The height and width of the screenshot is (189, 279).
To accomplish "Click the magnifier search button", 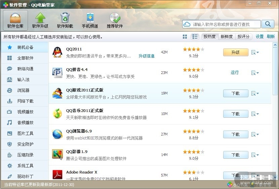I will 268,24.
